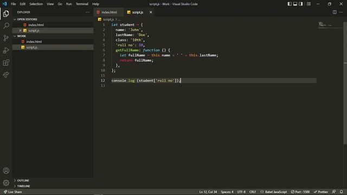Click line number 12 in gutter
Viewport: 347px width, 195px height.
102,81
